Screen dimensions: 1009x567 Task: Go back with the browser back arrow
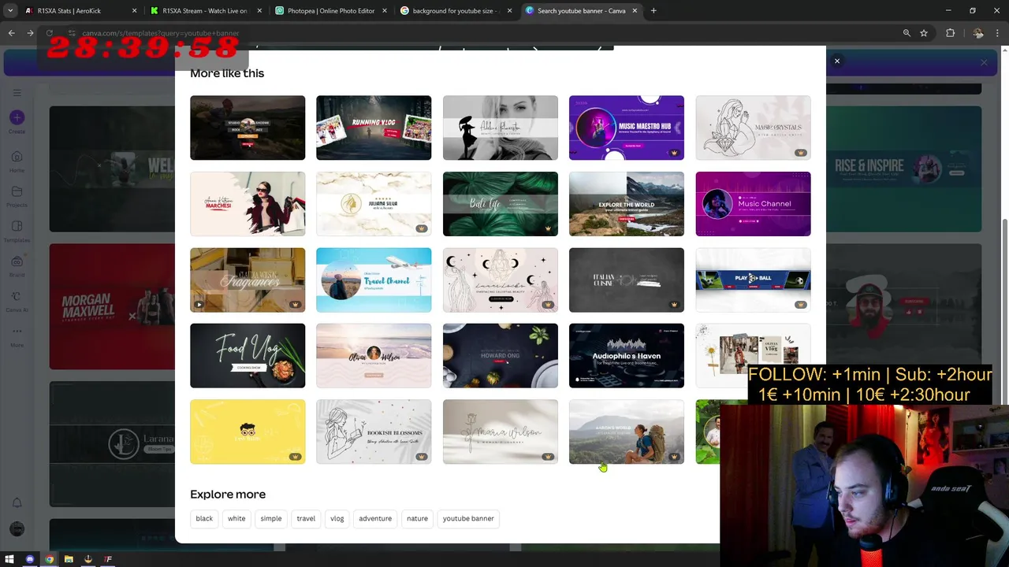point(12,33)
